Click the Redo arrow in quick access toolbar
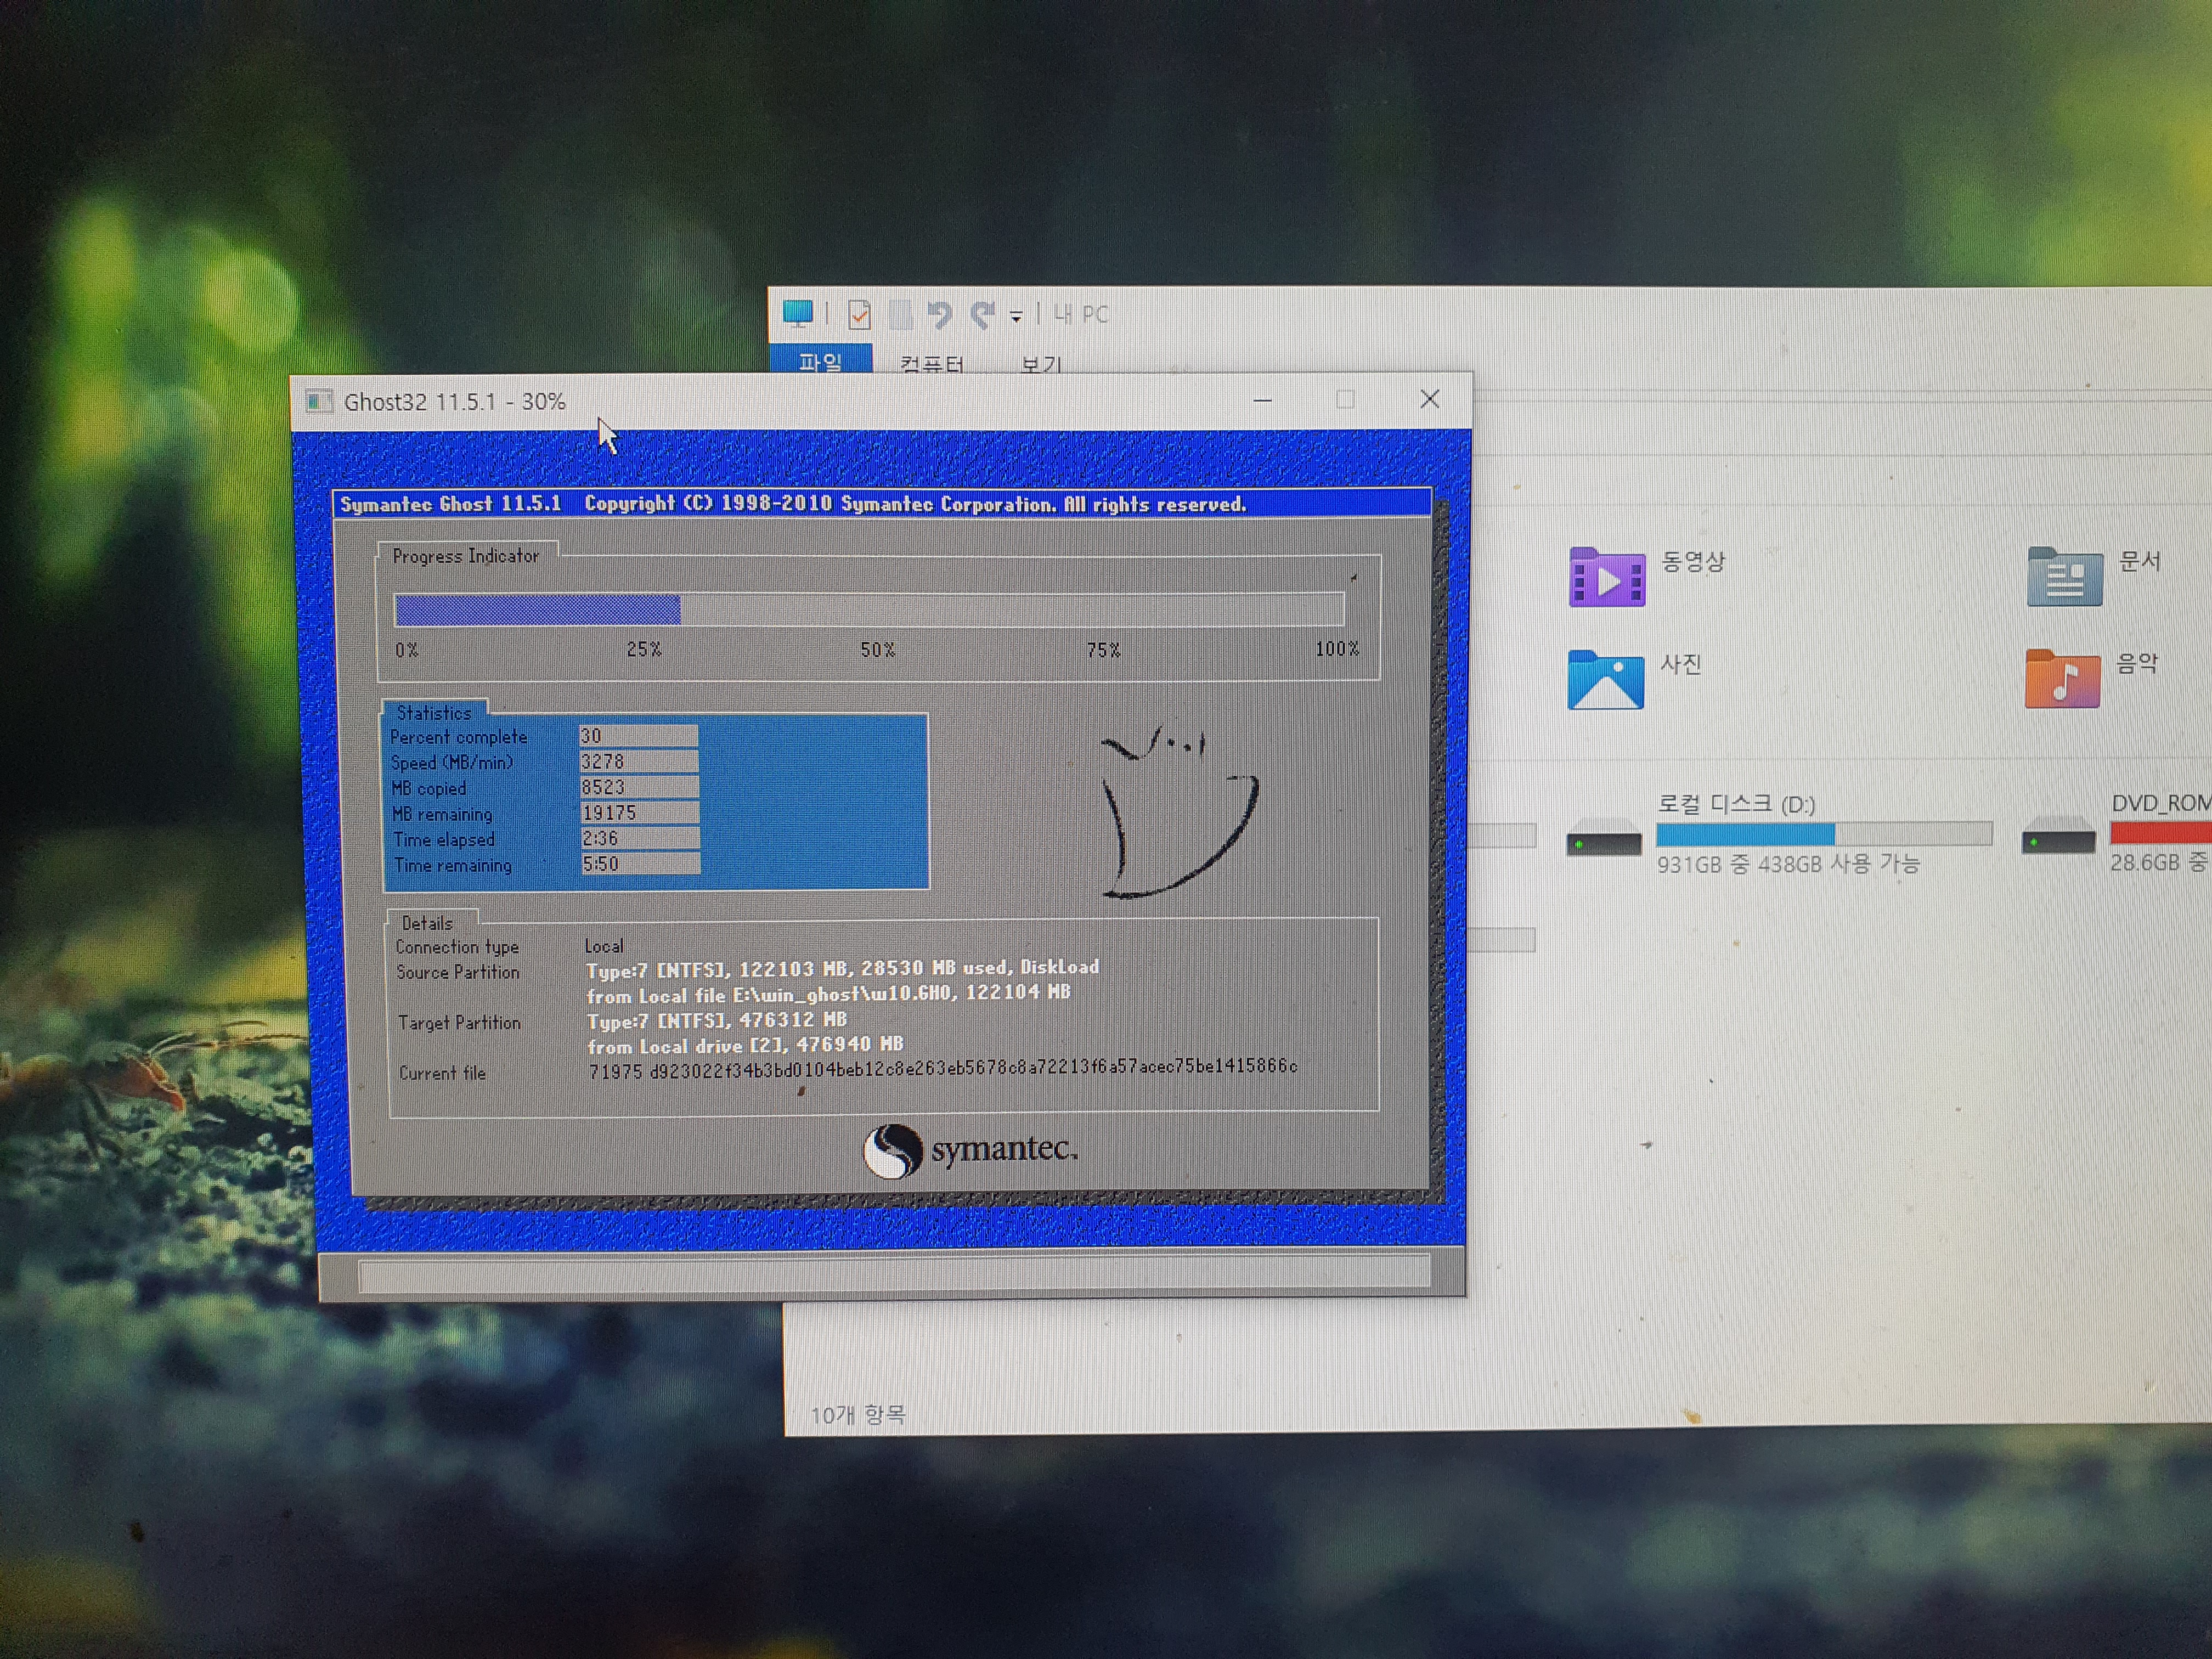Image resolution: width=2212 pixels, height=1659 pixels. click(983, 315)
